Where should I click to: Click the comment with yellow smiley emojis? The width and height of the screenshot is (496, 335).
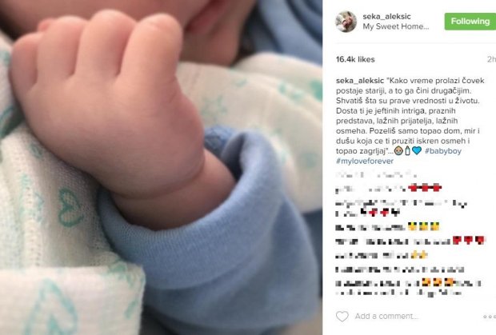tap(387, 227)
